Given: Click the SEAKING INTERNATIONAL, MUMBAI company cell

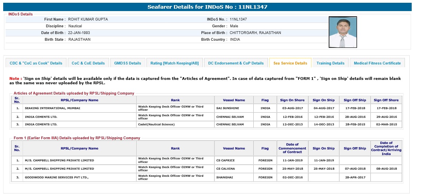Looking at the screenshot, I should click(79, 108).
